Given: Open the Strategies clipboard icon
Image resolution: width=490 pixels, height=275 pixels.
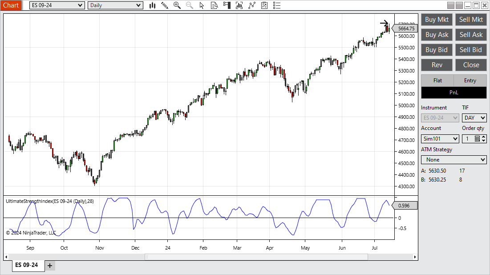Looking at the screenshot, I should click(x=264, y=5).
